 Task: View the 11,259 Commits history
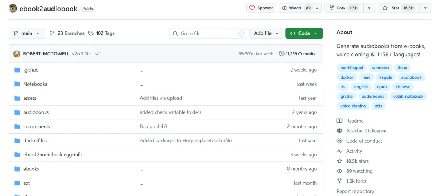click(297, 54)
